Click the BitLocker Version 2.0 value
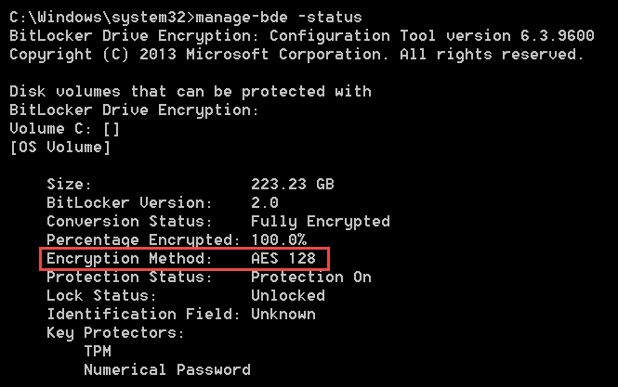Image resolution: width=618 pixels, height=387 pixels. pyautogui.click(x=265, y=202)
